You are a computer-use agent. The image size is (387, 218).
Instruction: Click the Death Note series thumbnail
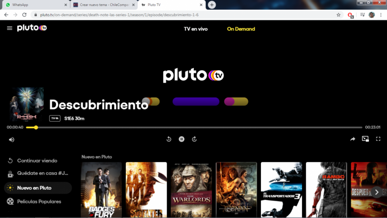pyautogui.click(x=27, y=105)
